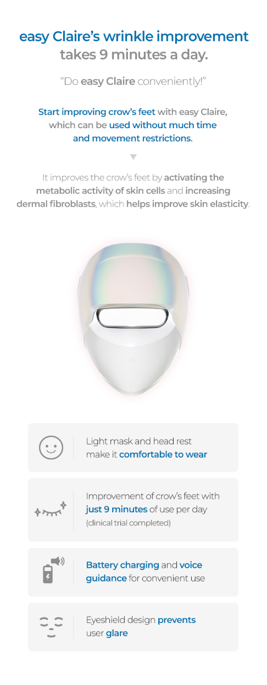Click 'helps improve skin elasticity' bold text

[x=187, y=204]
